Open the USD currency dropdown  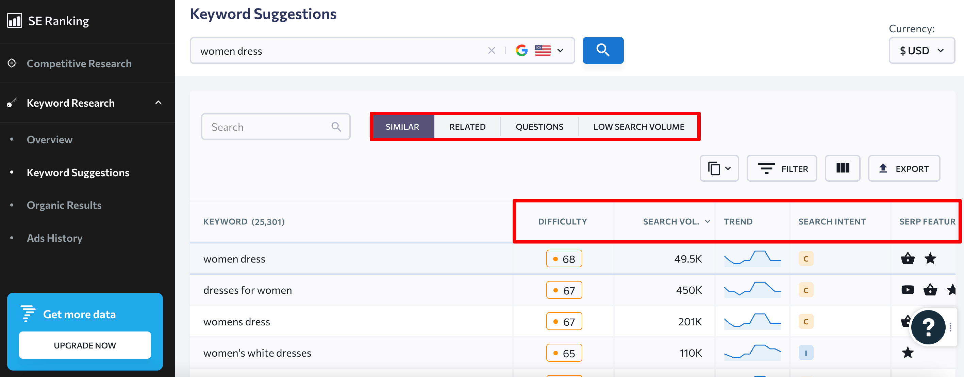(x=921, y=51)
